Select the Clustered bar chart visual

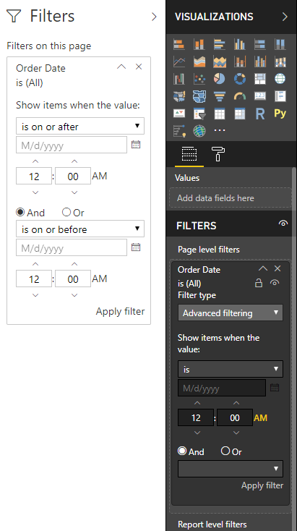pyautogui.click(x=220, y=44)
